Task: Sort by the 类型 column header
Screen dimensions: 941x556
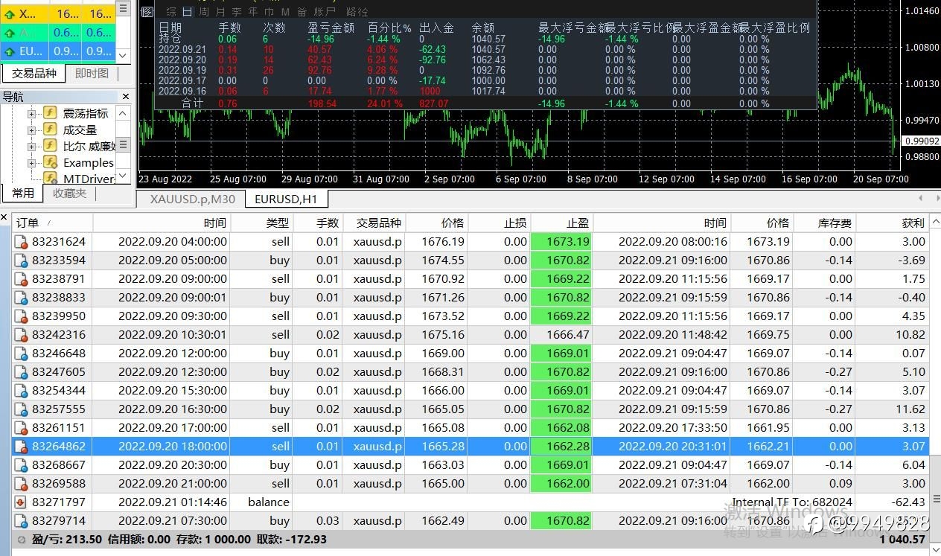Action: point(261,223)
